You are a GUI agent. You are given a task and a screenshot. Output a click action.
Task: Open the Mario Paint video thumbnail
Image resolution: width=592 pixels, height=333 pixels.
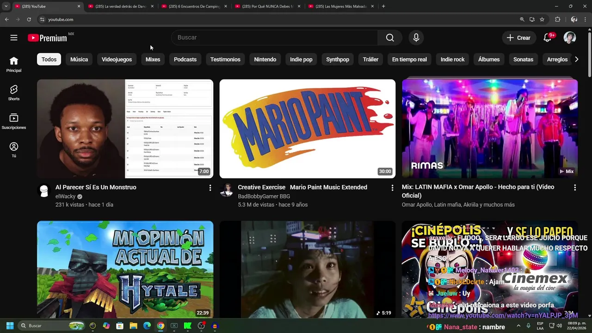coord(308,129)
